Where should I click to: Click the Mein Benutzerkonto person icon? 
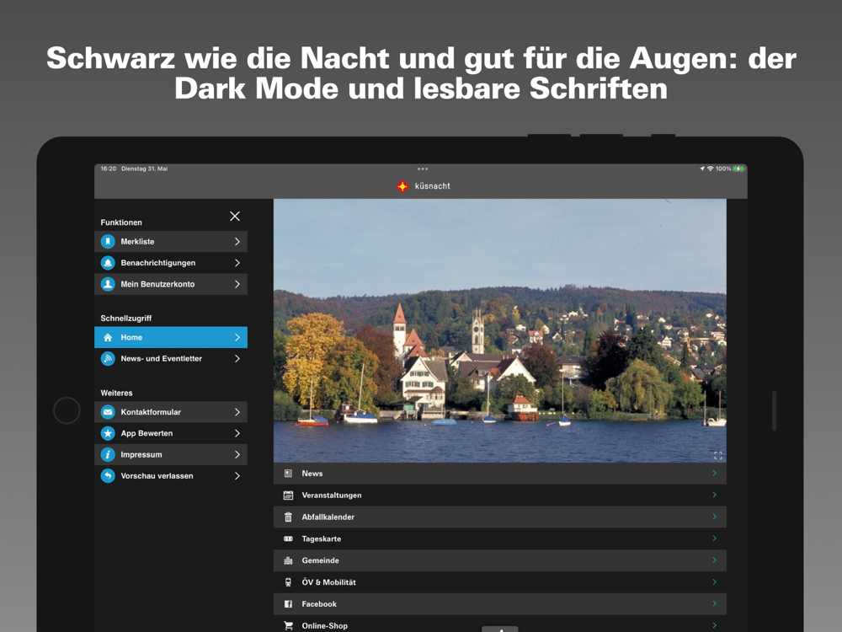click(x=108, y=284)
